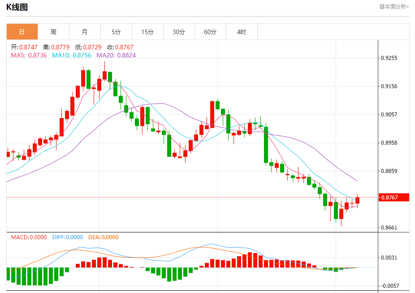Click the MACD indicator label
This screenshot has height=293, width=415.
click(x=29, y=237)
